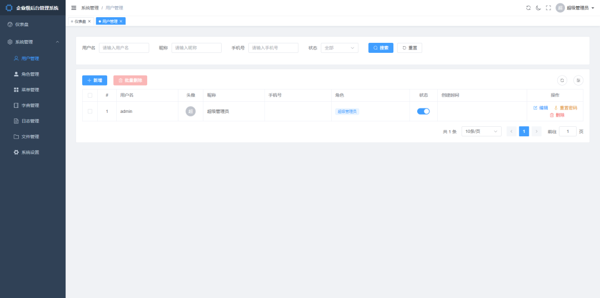Click next page arrow
This screenshot has height=298, width=600.
pos(537,131)
